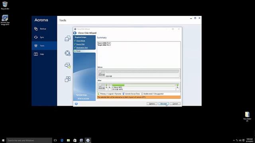Screen dimensions: 255x143
Task: Click the Clone Disk Wizard title bar icon
Action: coord(75,29)
